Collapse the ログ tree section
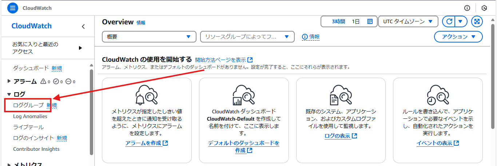The height and width of the screenshot is (166, 497). (x=9, y=94)
